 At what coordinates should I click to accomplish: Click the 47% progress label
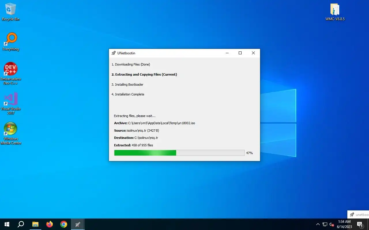(249, 153)
